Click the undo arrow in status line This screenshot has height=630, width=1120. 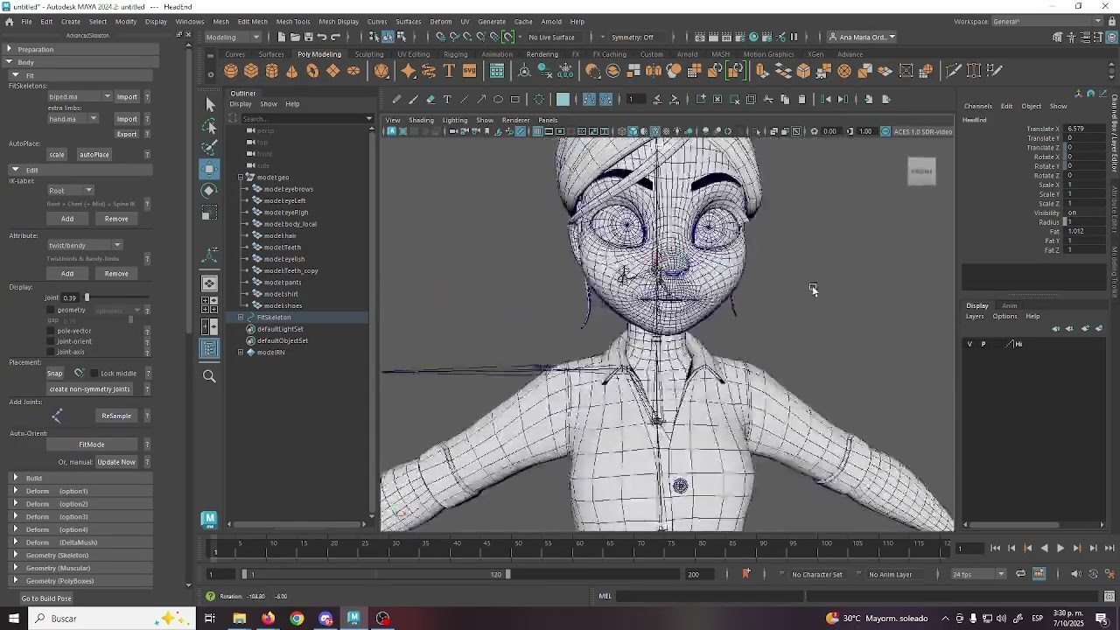coord(322,37)
